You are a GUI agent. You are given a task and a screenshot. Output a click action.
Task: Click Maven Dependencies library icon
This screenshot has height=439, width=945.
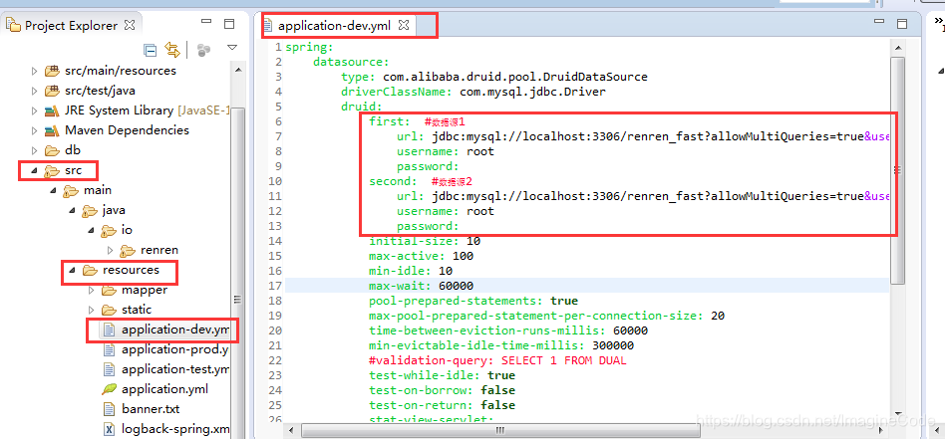click(52, 130)
